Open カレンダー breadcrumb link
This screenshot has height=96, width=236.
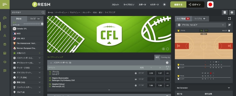(x=87, y=13)
